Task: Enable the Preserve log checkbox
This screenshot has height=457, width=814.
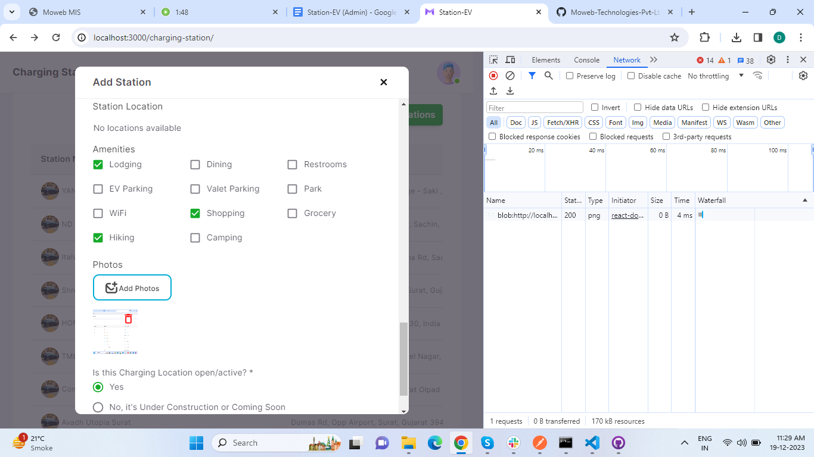Action: 570,76
